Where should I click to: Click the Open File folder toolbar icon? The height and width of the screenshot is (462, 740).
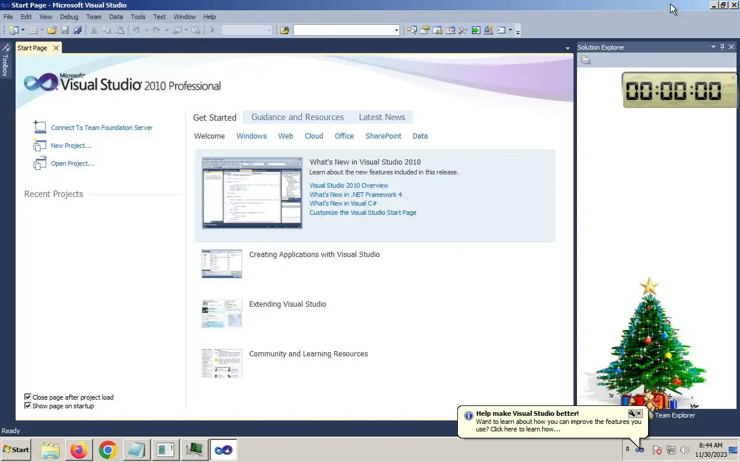pyautogui.click(x=52, y=30)
